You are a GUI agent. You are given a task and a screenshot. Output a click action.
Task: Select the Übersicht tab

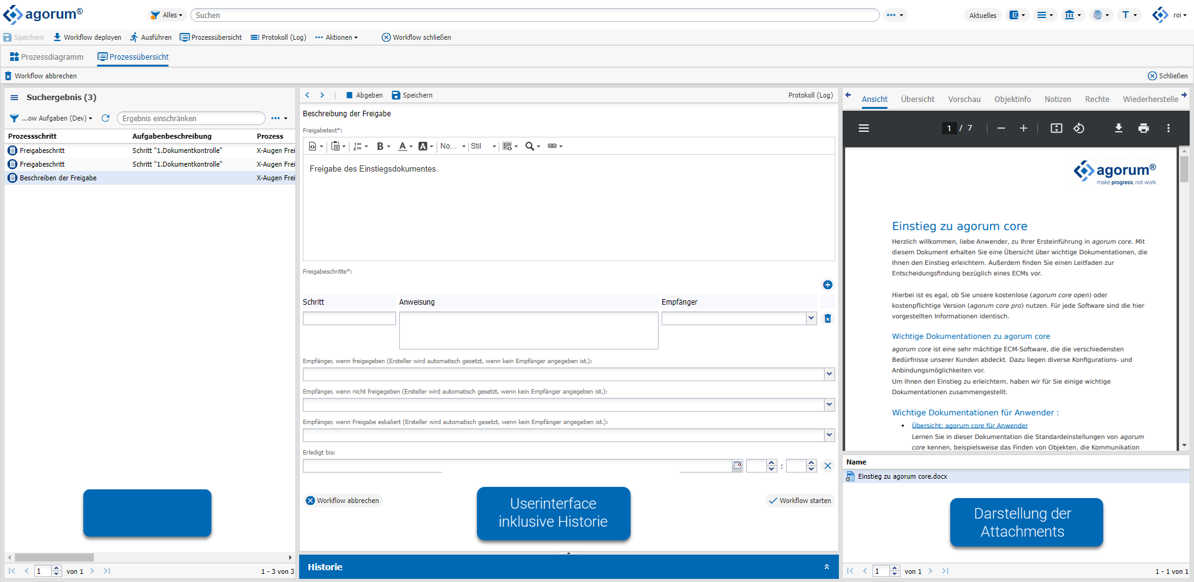917,99
